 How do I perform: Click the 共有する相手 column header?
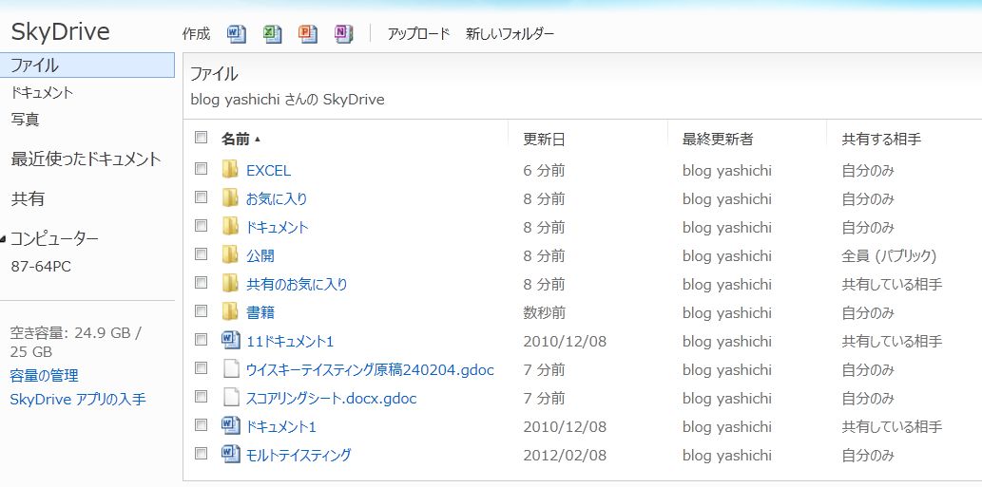[881, 140]
